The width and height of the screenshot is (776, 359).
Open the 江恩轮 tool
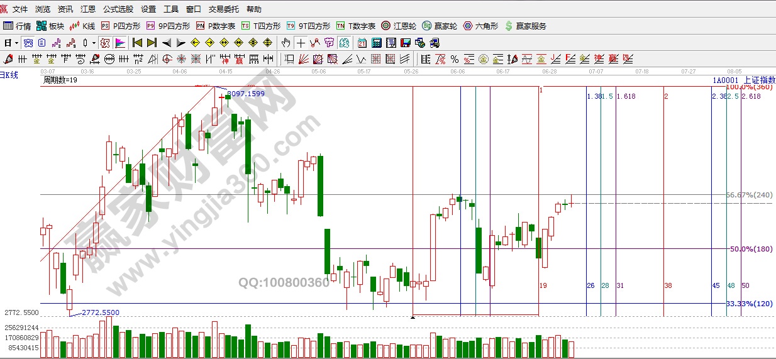399,26
